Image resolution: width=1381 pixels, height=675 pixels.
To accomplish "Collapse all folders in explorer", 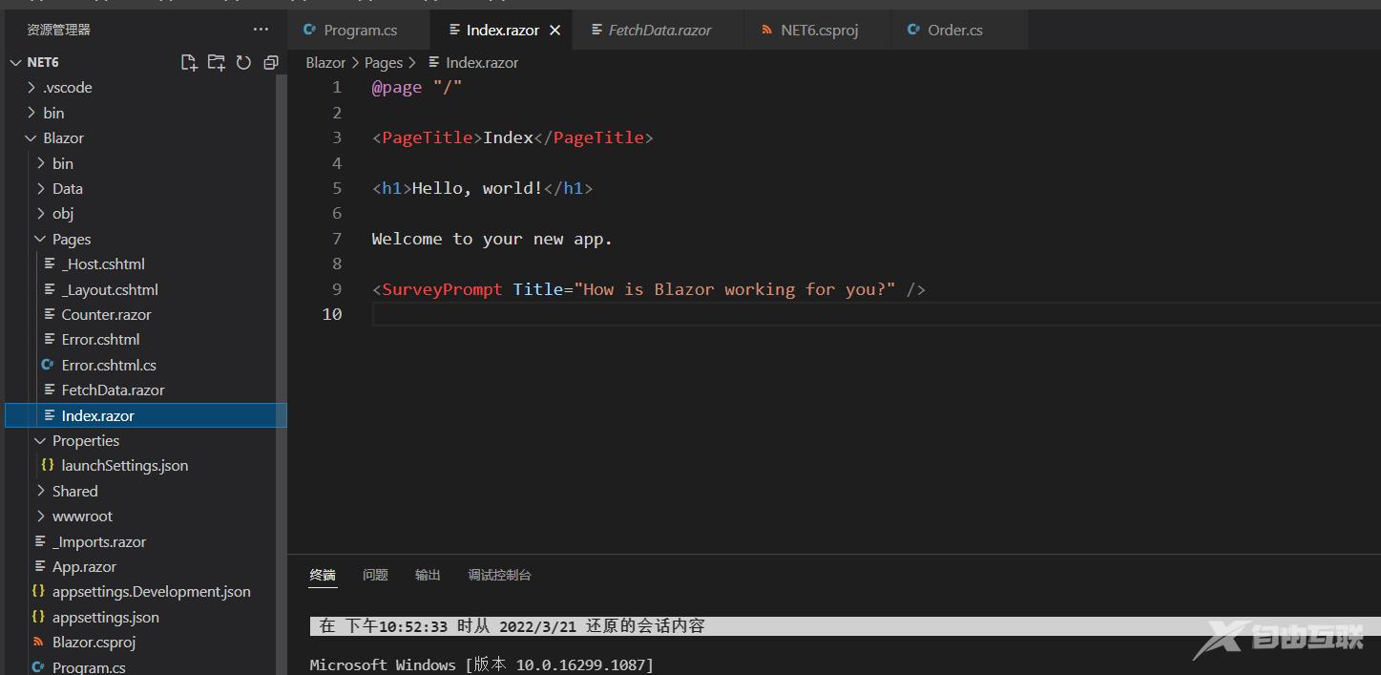I will pos(271,63).
